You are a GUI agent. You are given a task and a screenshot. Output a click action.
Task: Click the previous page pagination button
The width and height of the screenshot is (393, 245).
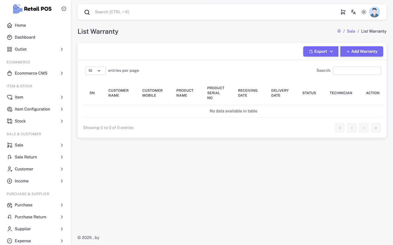point(352,128)
